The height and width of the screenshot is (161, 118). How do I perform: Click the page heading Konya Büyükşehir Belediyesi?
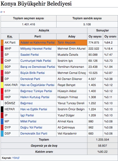(36, 4)
